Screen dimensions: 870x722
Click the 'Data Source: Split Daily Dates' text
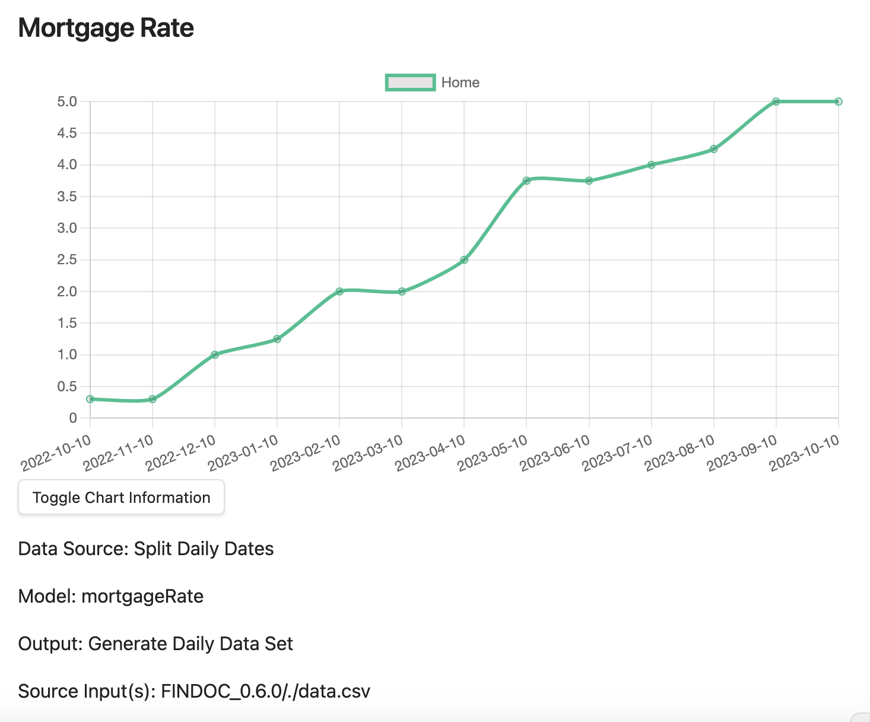[146, 549]
